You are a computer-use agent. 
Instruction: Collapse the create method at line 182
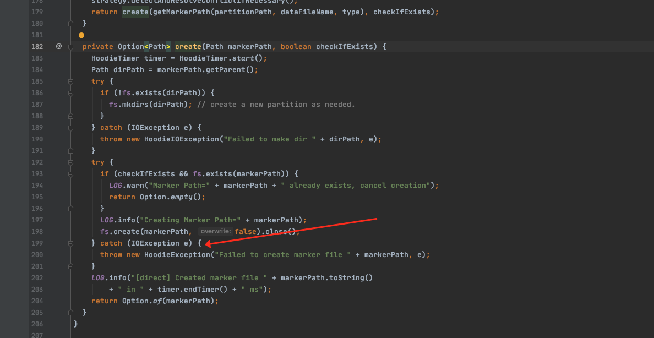[x=71, y=47]
